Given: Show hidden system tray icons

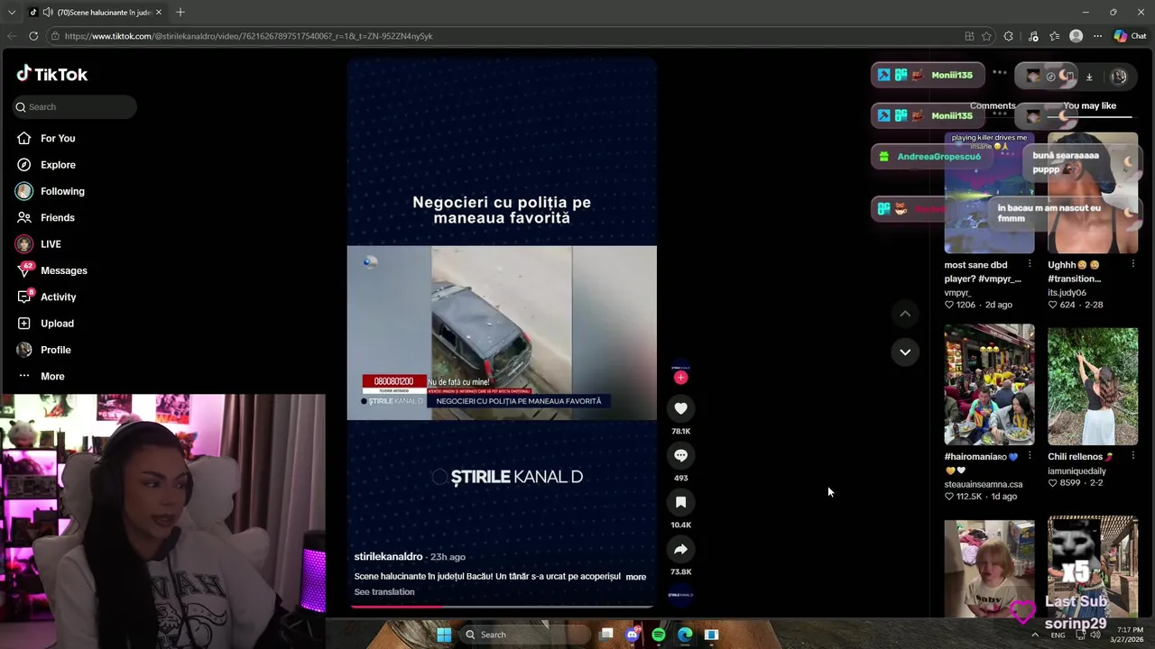Looking at the screenshot, I should pos(1034,635).
